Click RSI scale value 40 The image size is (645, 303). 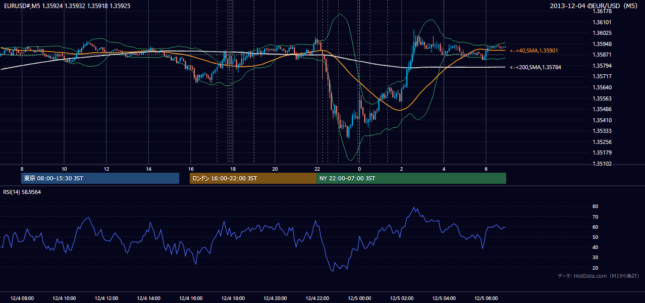(596, 247)
